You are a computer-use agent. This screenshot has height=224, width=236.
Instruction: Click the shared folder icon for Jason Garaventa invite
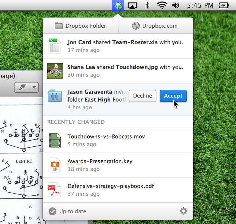[x=55, y=96]
